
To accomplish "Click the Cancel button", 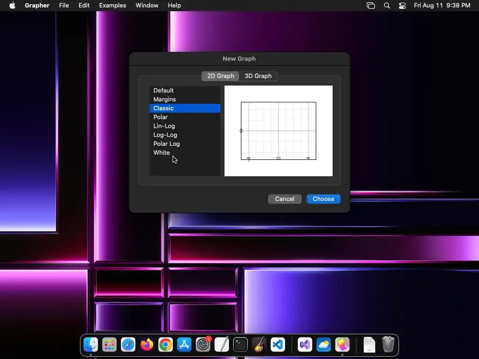I will [x=285, y=199].
